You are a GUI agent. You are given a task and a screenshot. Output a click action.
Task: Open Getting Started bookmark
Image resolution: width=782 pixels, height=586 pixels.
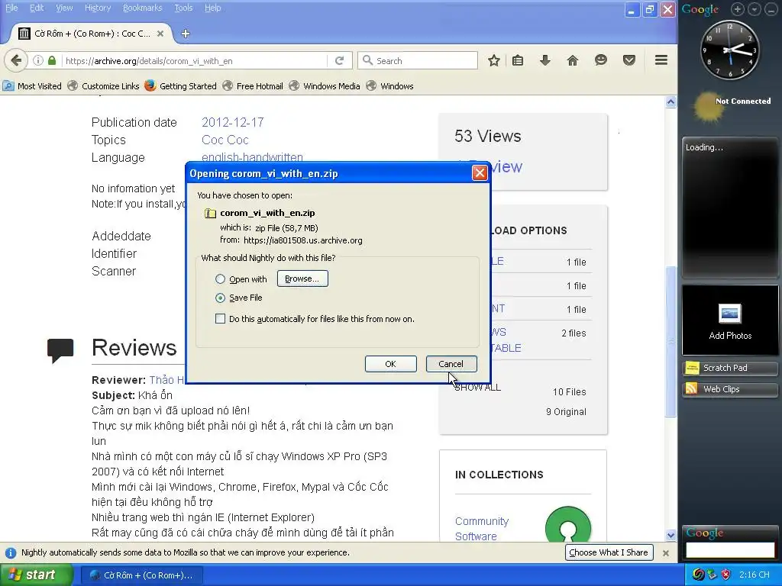tap(180, 86)
